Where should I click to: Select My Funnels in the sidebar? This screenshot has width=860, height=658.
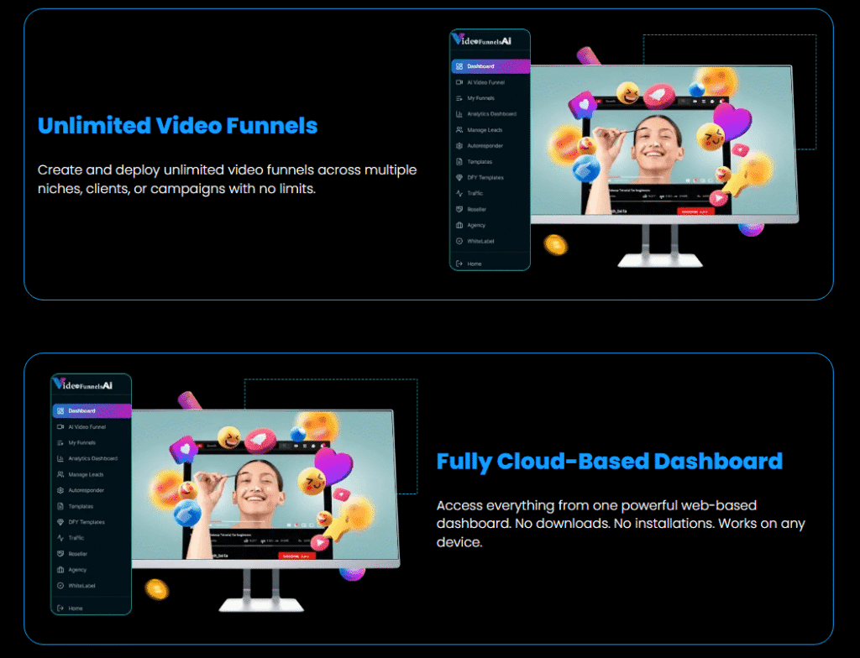pyautogui.click(x=60, y=442)
